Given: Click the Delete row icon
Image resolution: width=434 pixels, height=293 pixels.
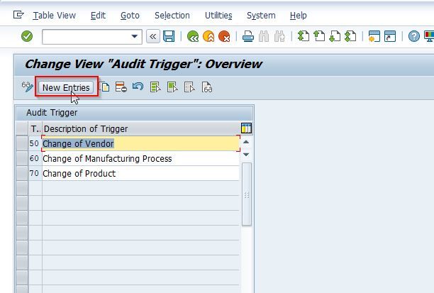Looking at the screenshot, I should click(121, 87).
